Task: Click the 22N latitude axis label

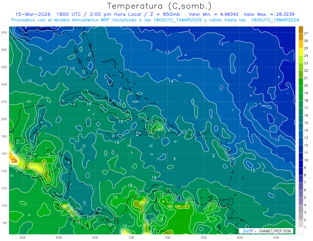Action: click(4, 102)
